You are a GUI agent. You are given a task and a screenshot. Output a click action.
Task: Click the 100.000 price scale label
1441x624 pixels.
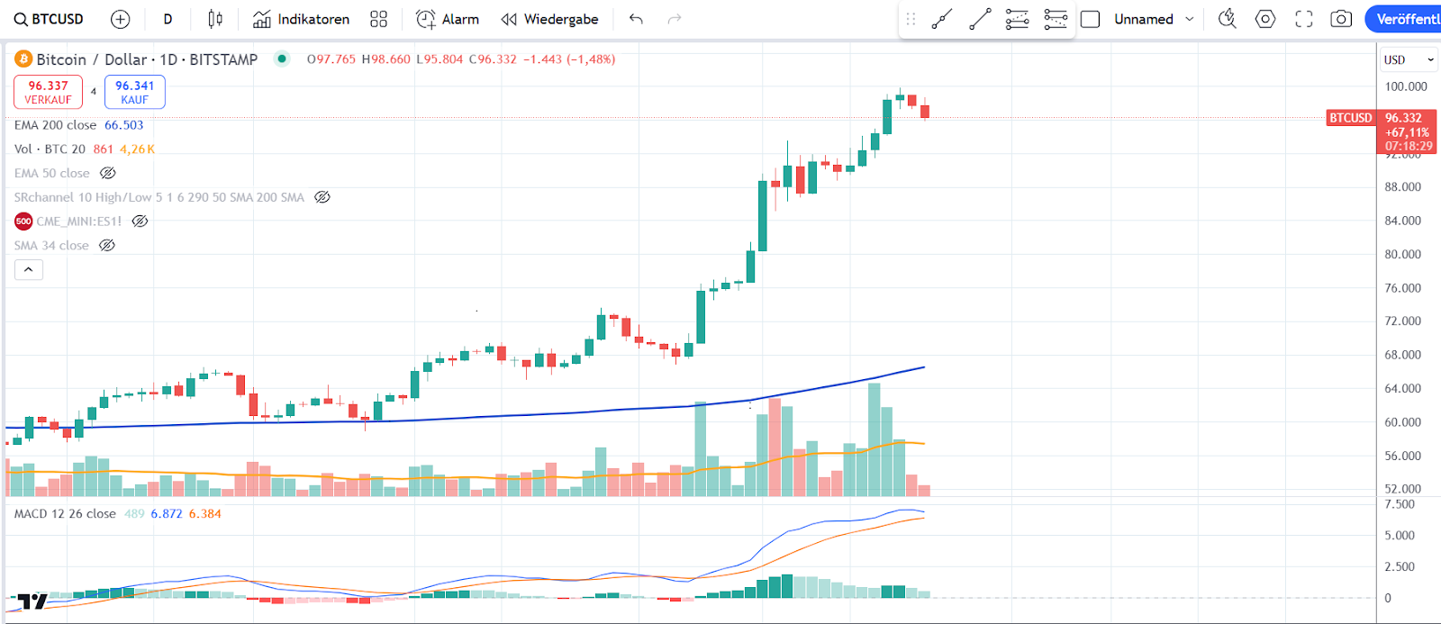point(1405,86)
